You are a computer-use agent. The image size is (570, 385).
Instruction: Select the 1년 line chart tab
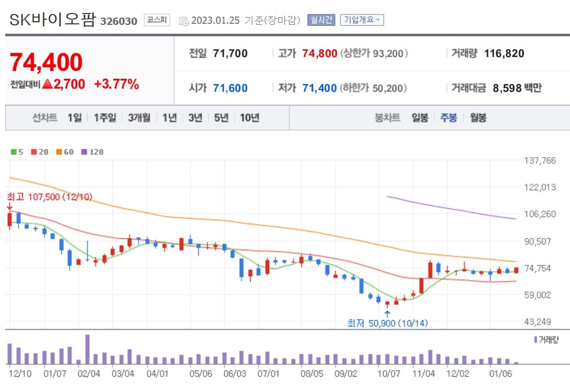pos(170,118)
